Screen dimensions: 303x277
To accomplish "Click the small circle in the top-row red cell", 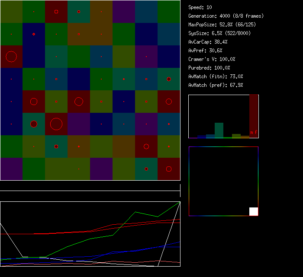I will pyautogui.click(x=56, y=12).
